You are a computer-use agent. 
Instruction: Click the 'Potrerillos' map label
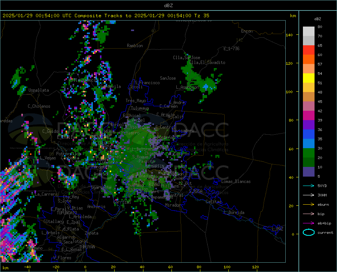click(69, 154)
